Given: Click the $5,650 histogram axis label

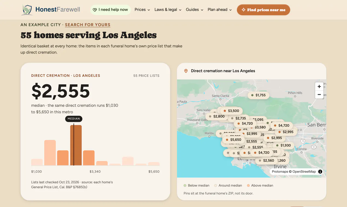Looking at the screenshot, I should point(154,172).
